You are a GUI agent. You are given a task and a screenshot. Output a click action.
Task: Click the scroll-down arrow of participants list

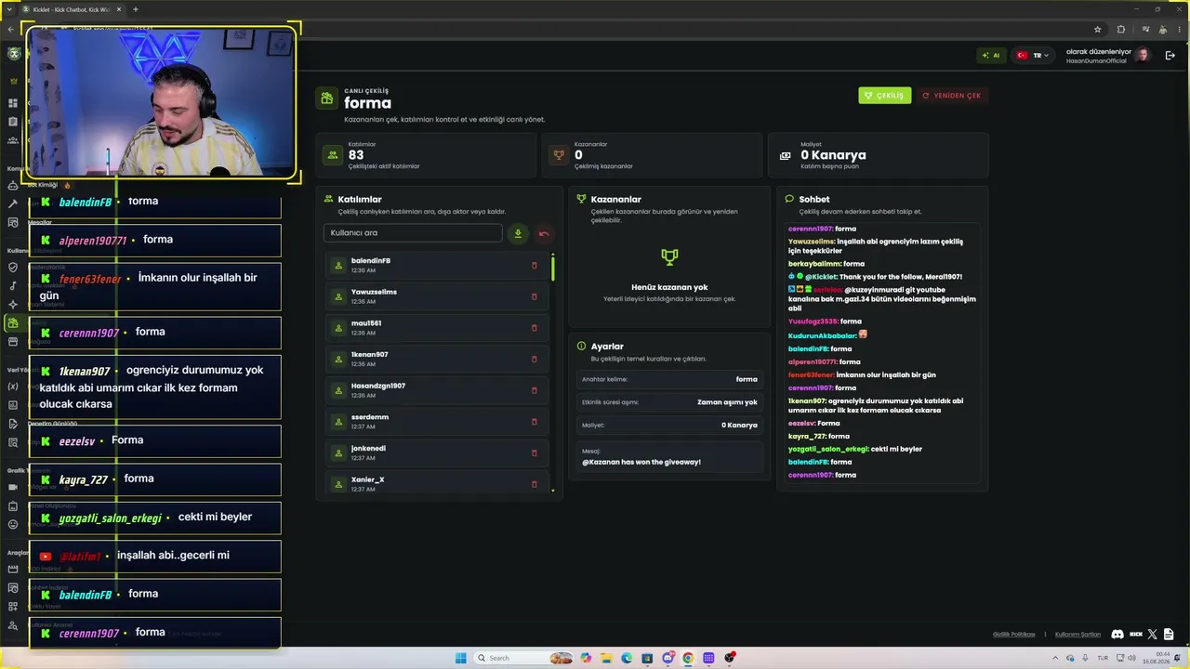[x=553, y=490]
